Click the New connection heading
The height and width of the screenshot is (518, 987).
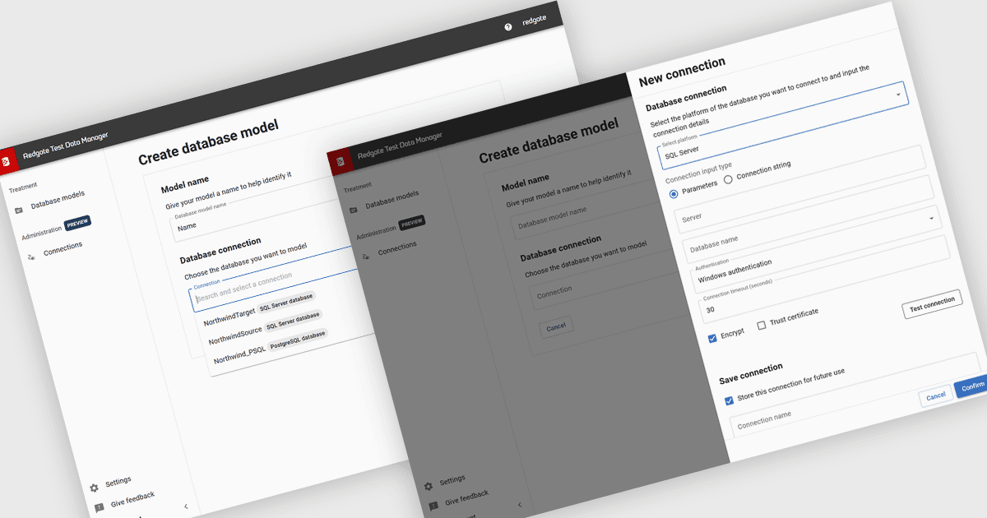[x=682, y=71]
